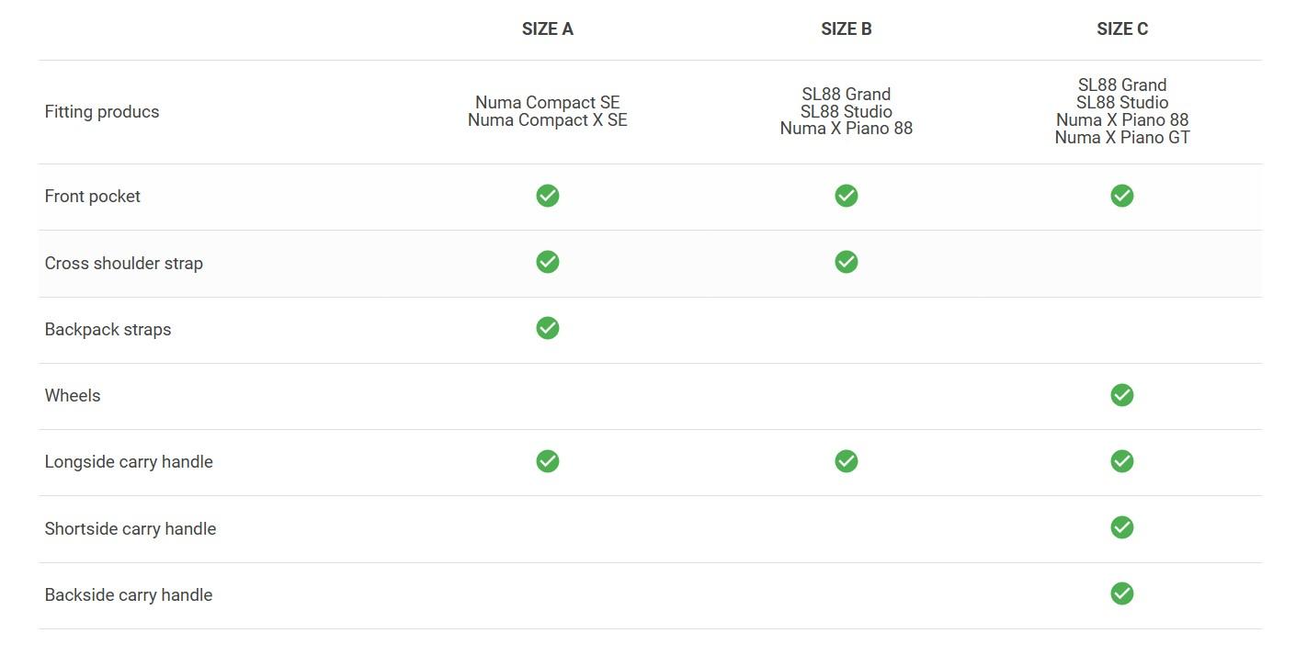Click Size A Cross shoulder strap checkmark

pyautogui.click(x=547, y=262)
